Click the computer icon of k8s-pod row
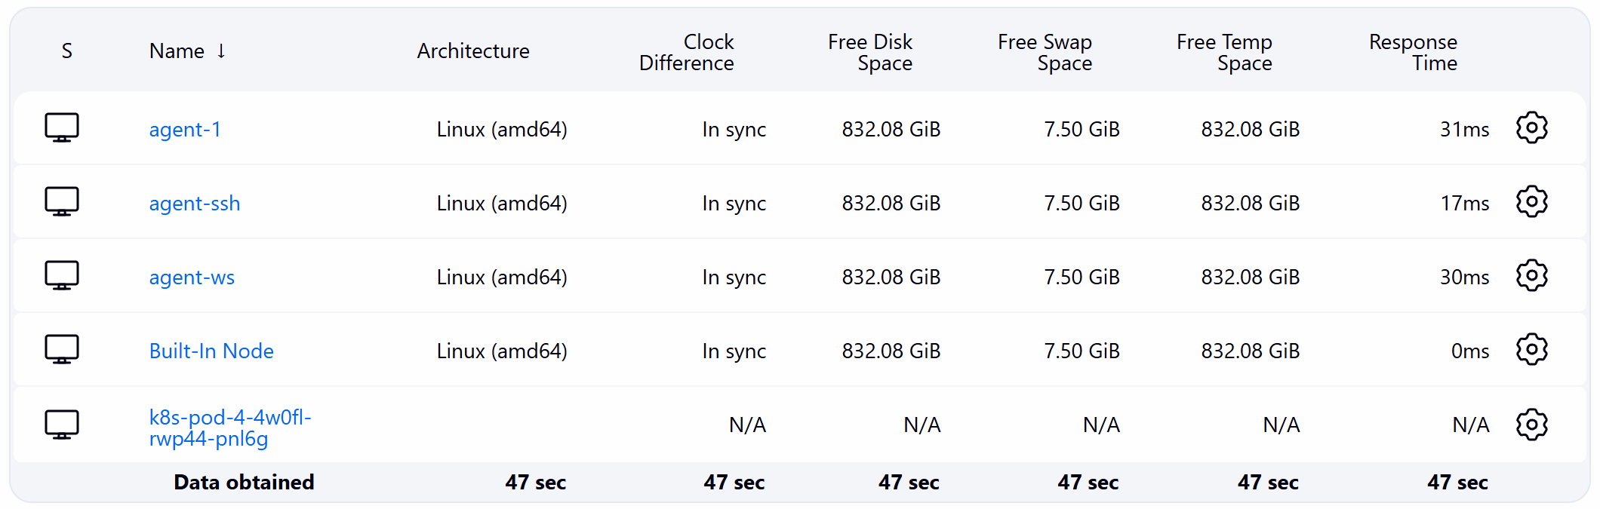The height and width of the screenshot is (509, 1600). pyautogui.click(x=62, y=425)
